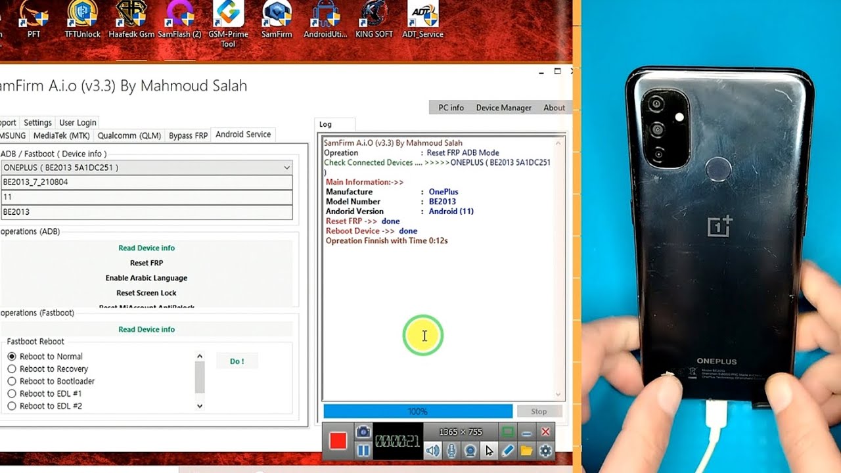841x473 pixels.
Task: Expand the ONEPLUS device dropdown
Action: pos(286,168)
